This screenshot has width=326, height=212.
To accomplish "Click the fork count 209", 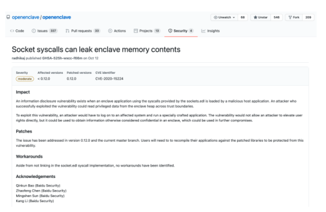I will point(308,17).
